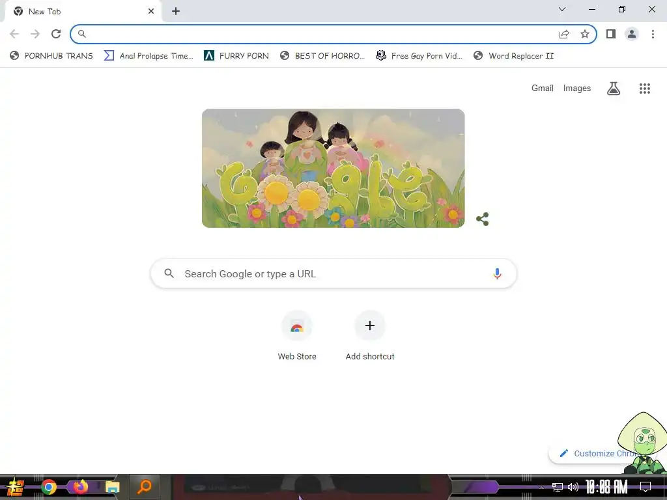Open File Explorer from the taskbar
This screenshot has height=500, width=667.
coord(112,487)
